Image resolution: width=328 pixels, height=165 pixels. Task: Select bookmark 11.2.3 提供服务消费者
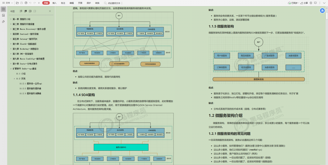(x=30, y=94)
